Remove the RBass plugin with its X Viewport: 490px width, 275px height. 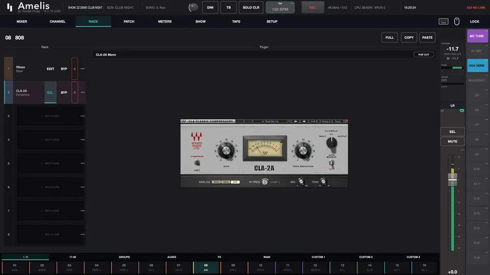pos(75,69)
